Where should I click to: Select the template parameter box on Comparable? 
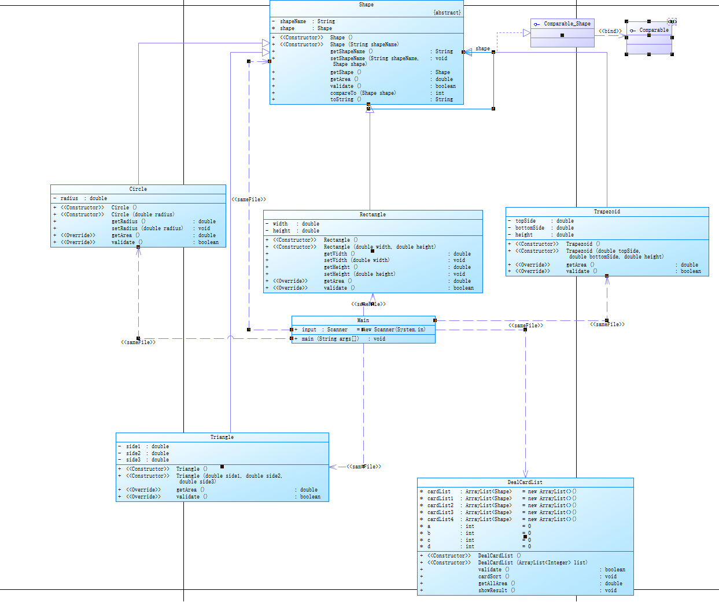(672, 21)
